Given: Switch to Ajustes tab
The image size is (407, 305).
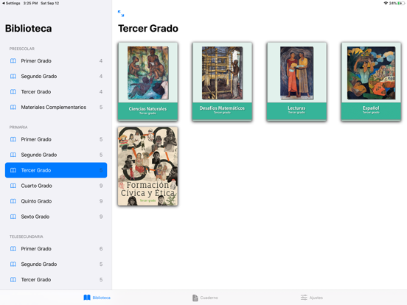Looking at the screenshot, I should click(311, 298).
